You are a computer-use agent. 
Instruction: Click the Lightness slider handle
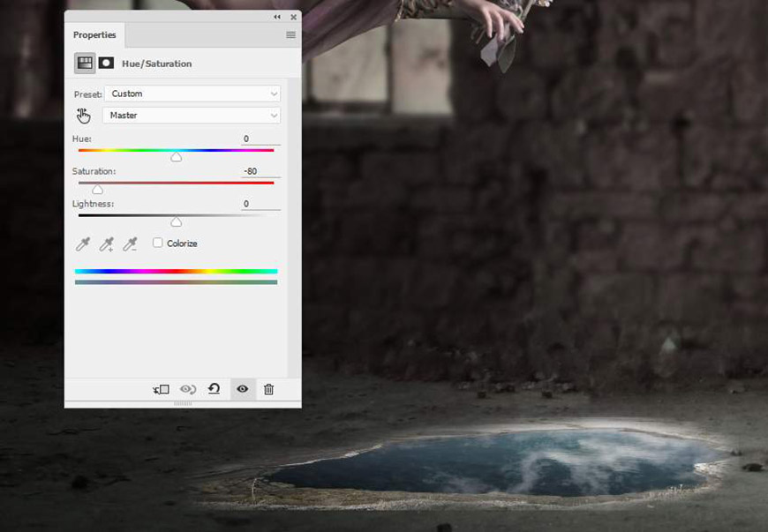click(x=177, y=221)
